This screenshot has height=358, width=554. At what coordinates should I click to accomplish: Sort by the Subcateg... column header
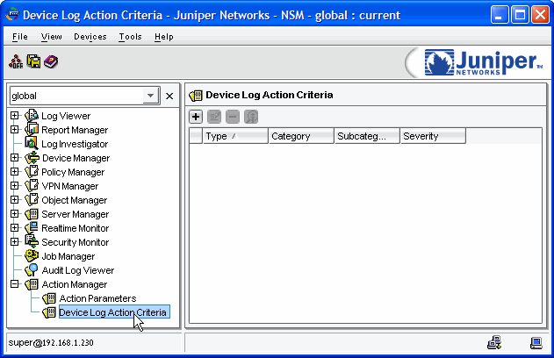[367, 136]
